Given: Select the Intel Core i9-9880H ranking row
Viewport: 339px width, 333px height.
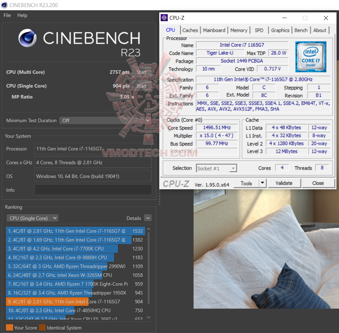Looking at the screenshot, I should [75, 257].
